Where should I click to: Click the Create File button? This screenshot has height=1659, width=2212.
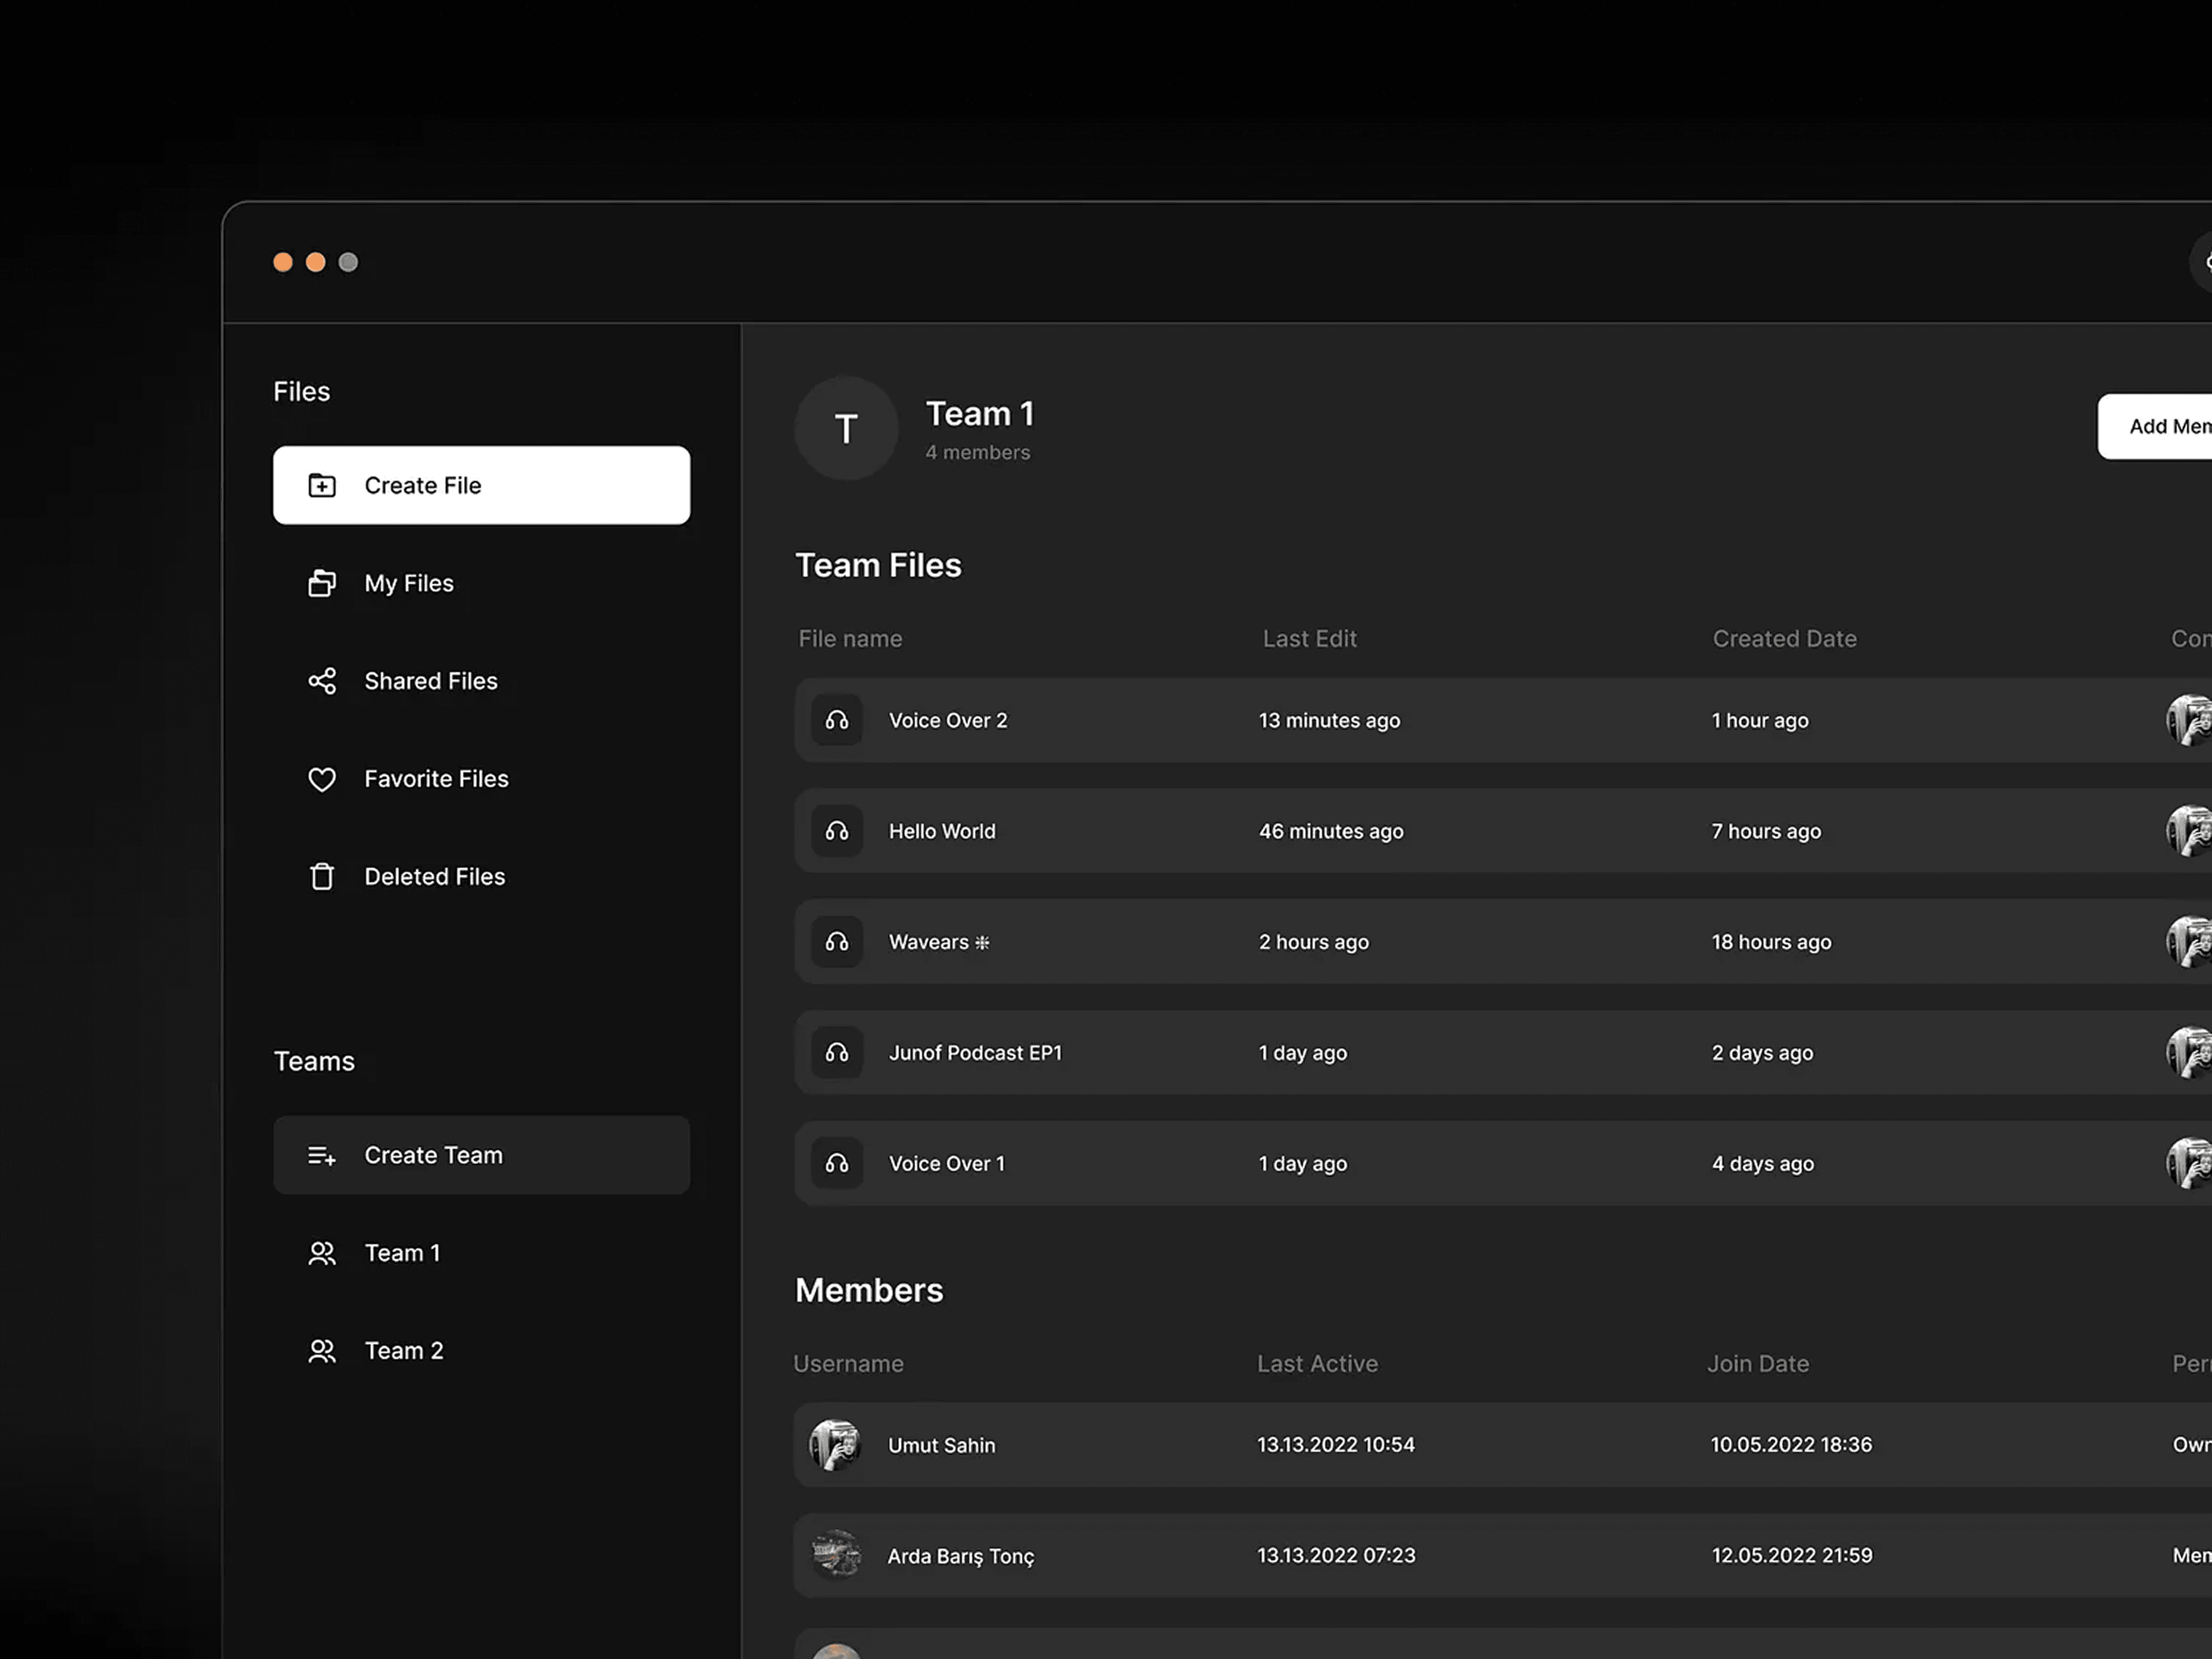pos(481,485)
